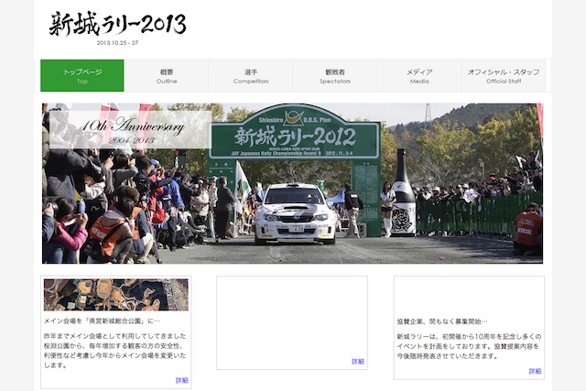
Task: Click the large sake bottle in the banner photo
Action: coord(403,194)
